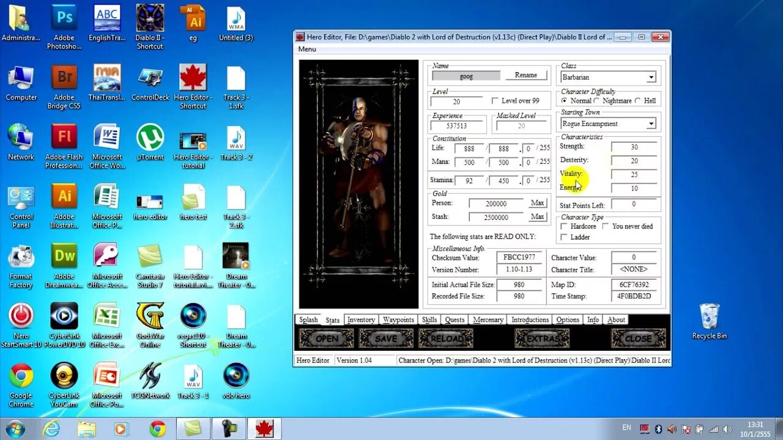Open Format Factory desktop icon
This screenshot has width=783, height=440.
pyautogui.click(x=21, y=266)
